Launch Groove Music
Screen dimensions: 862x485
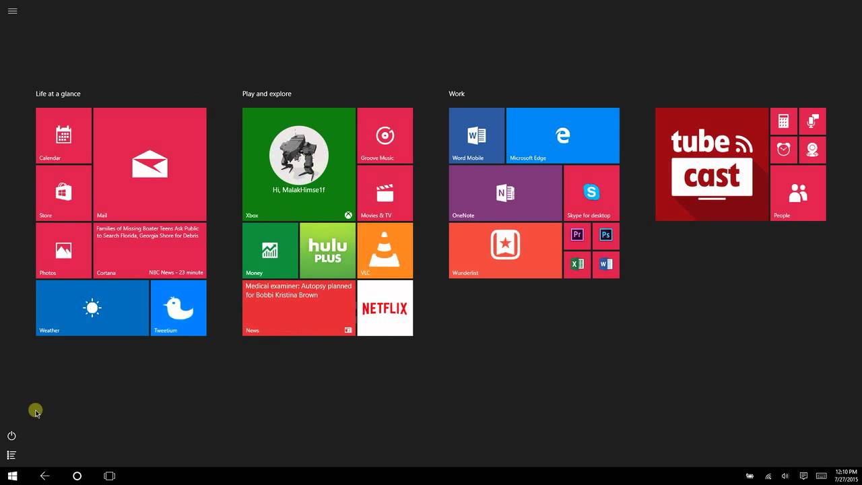tap(385, 135)
